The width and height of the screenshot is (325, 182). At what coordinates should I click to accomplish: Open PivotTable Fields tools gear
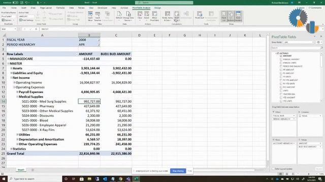coord(318,42)
